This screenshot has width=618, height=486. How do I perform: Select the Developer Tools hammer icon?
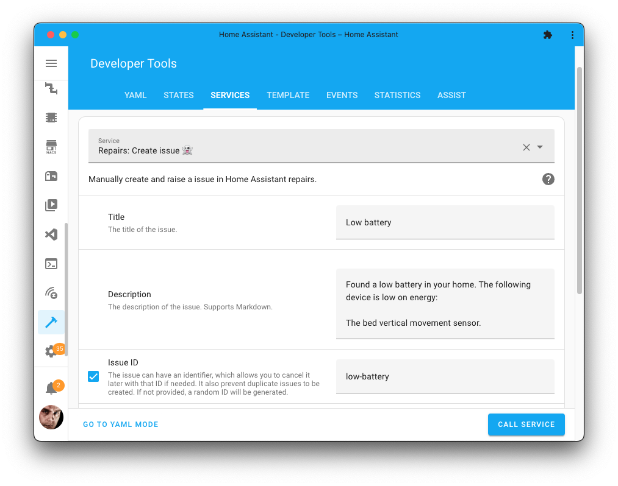pyautogui.click(x=51, y=322)
